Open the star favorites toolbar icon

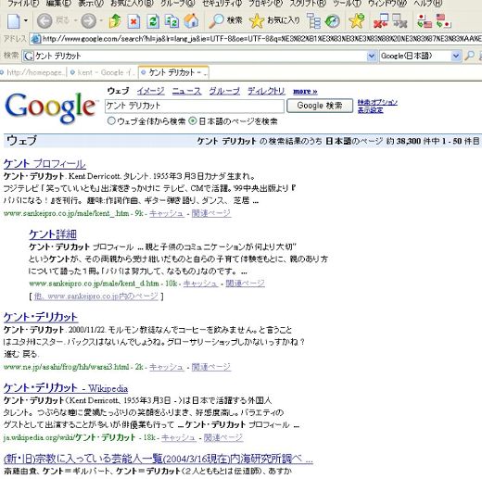pos(257,21)
